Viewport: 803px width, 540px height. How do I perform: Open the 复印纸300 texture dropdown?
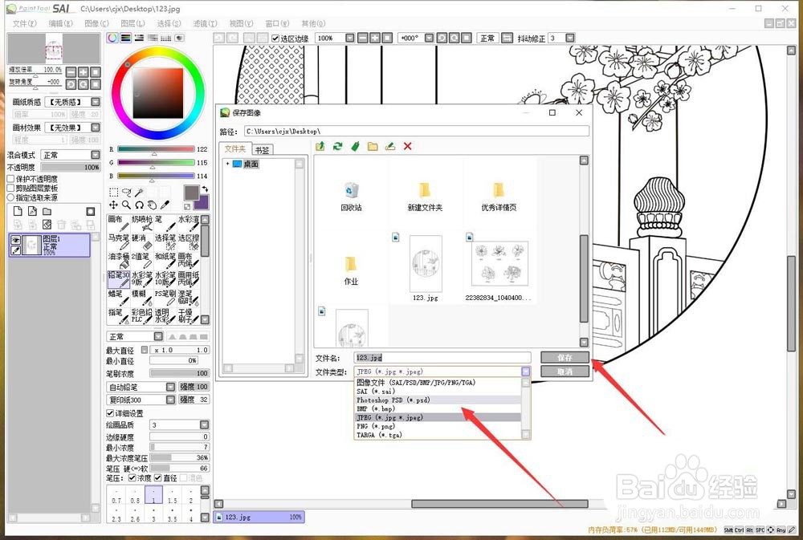click(x=170, y=400)
